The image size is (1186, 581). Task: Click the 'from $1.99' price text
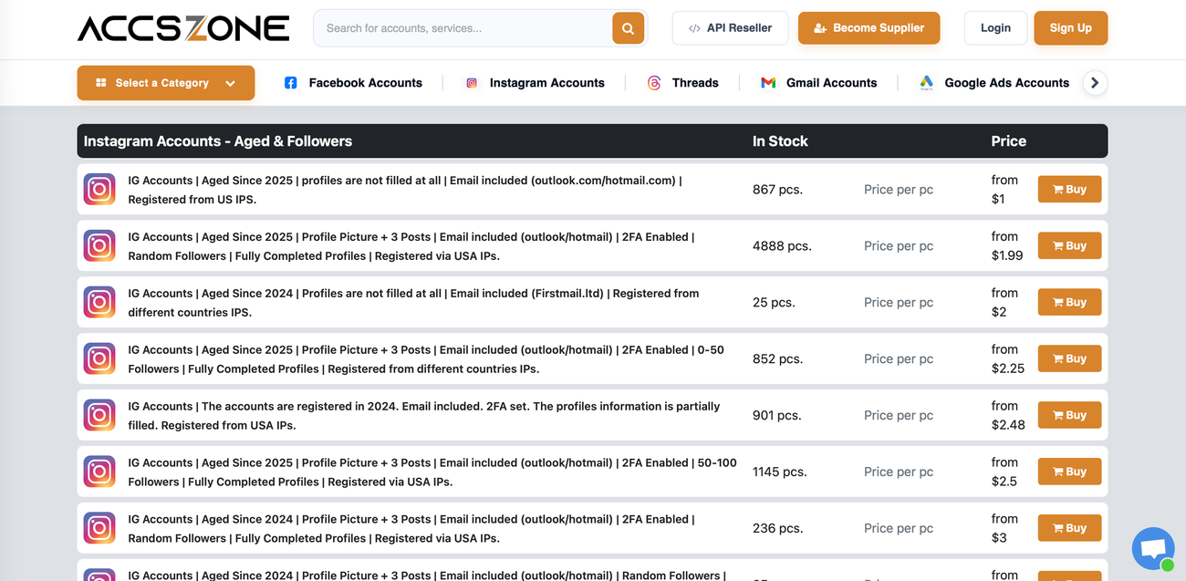(1007, 246)
